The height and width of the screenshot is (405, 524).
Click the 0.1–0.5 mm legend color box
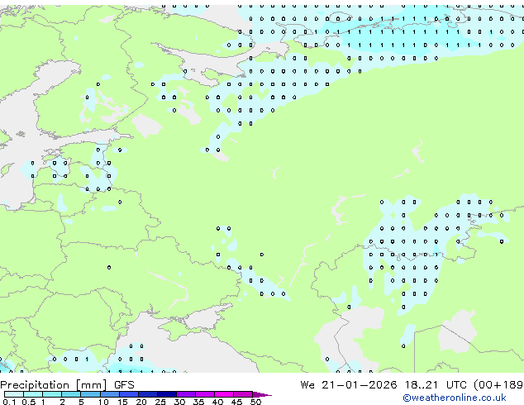[x=14, y=394]
